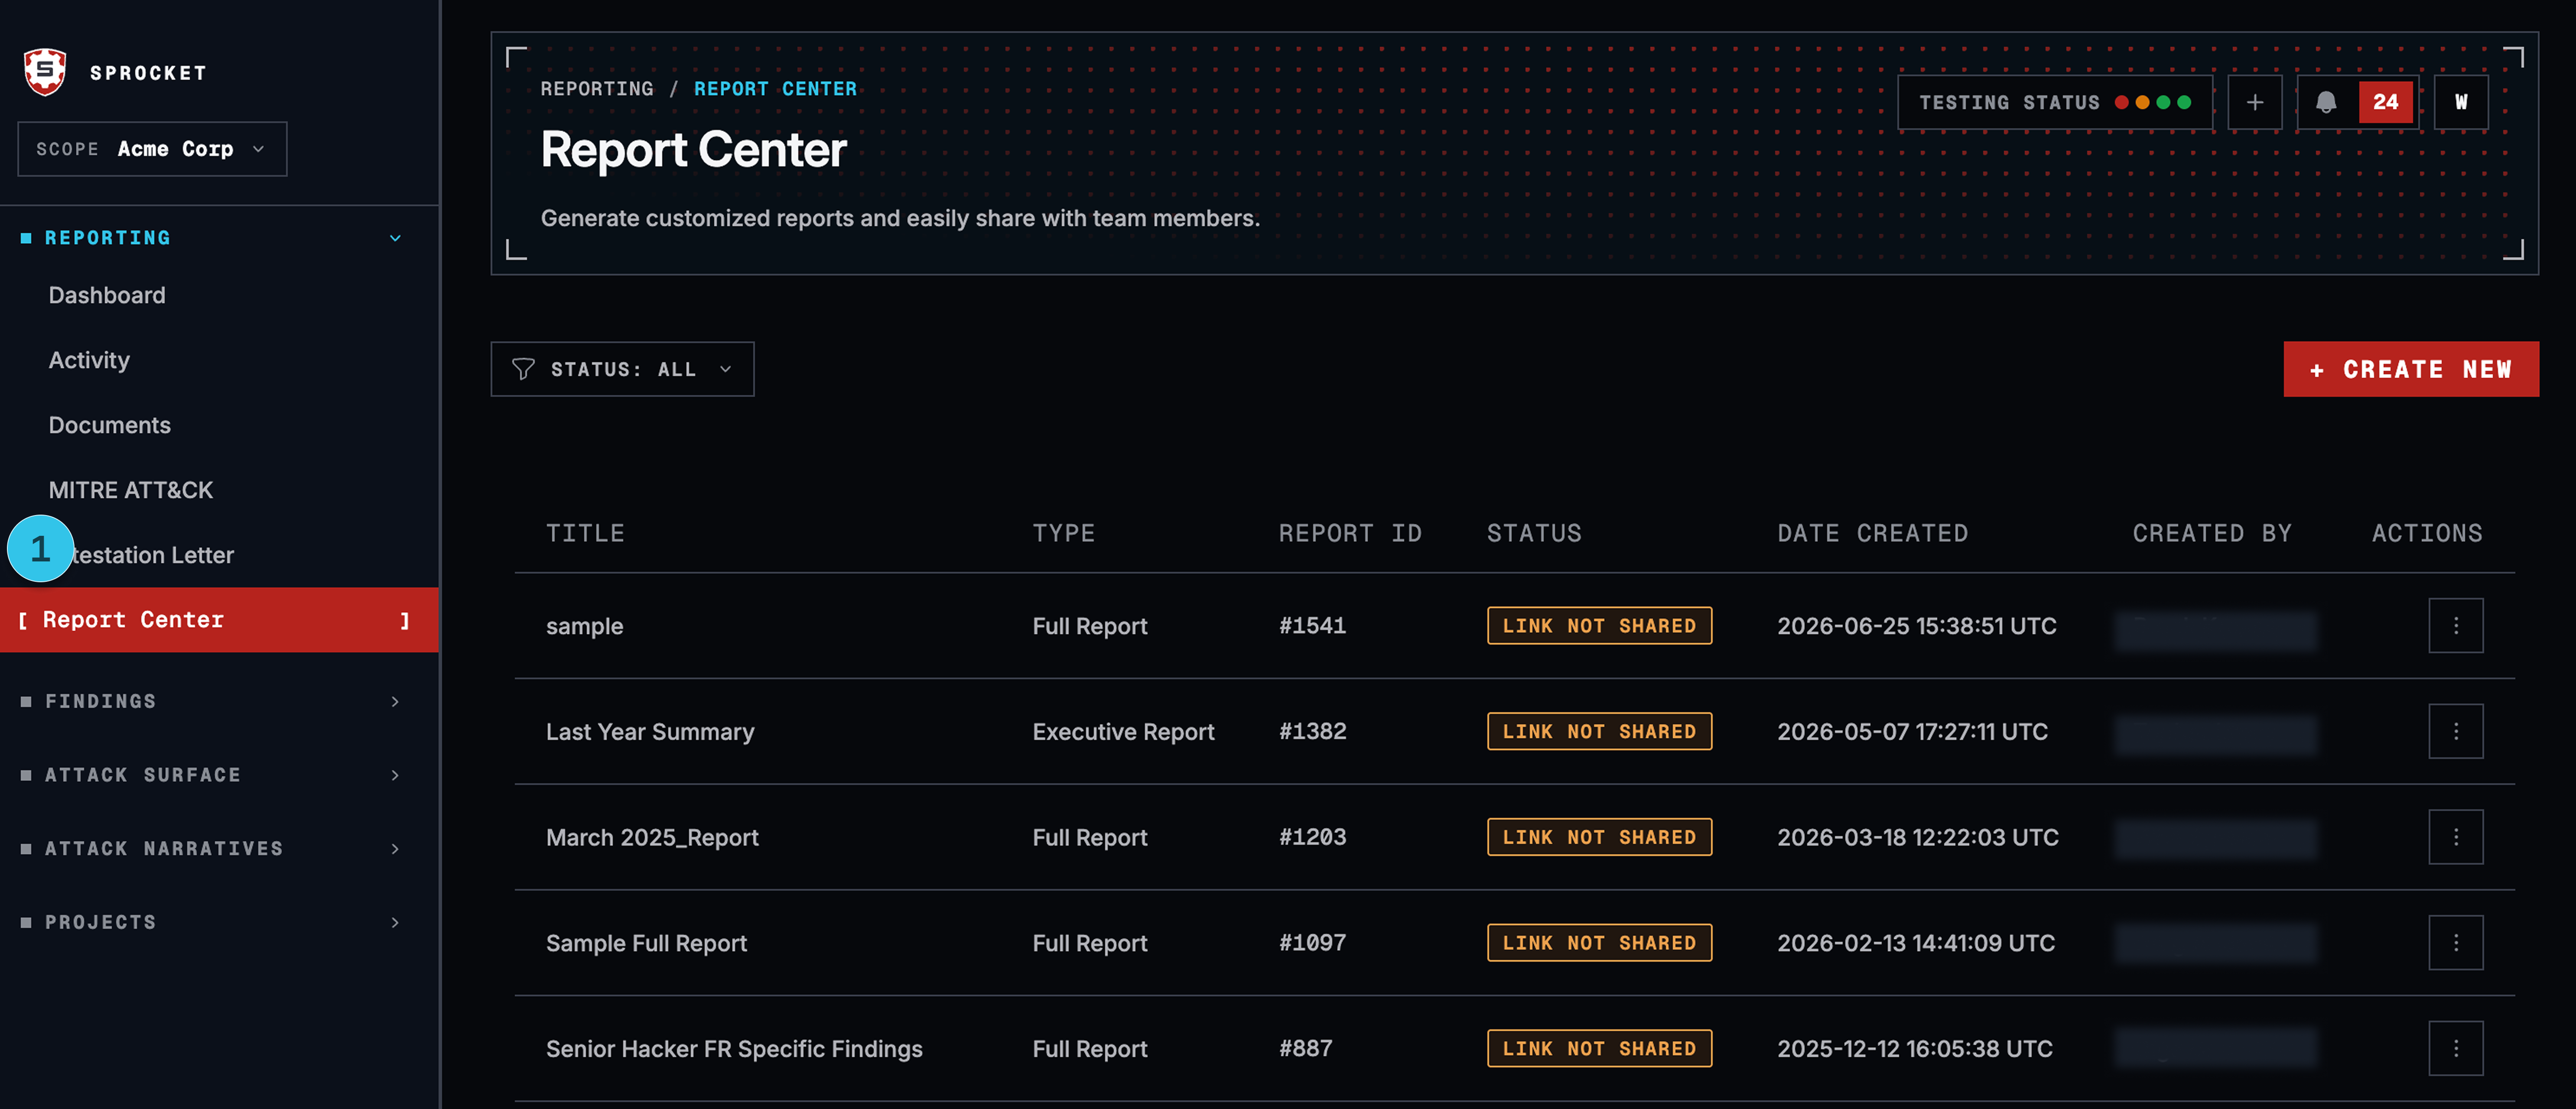
Task: Click Last Year Summary report title
Action: [650, 732]
